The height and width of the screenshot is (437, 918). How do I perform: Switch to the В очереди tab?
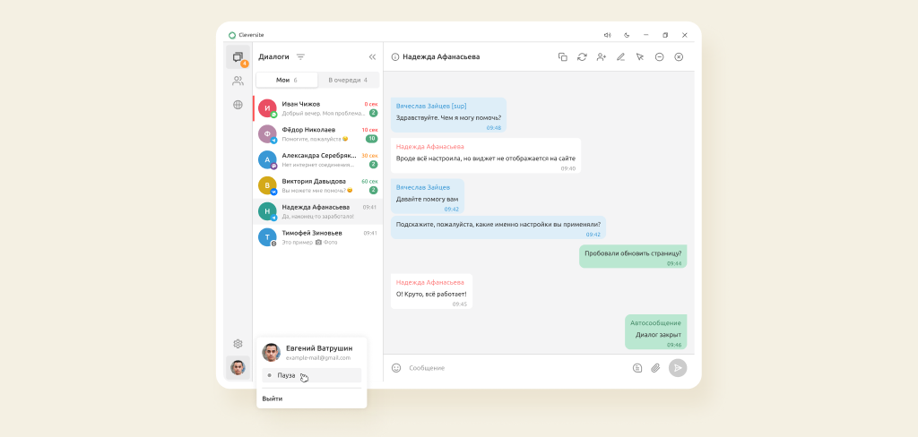tap(348, 80)
